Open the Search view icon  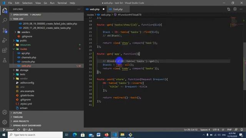coord(5,20)
